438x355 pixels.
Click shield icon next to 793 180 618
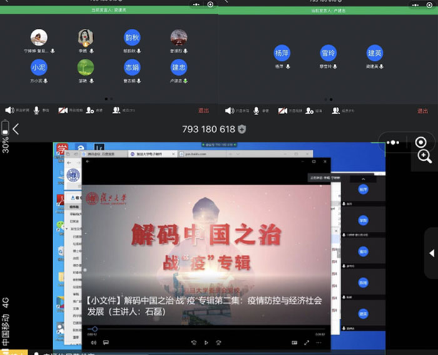tap(242, 129)
